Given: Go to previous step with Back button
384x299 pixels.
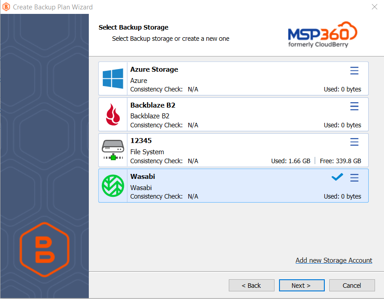Looking at the screenshot, I should pos(252,285).
